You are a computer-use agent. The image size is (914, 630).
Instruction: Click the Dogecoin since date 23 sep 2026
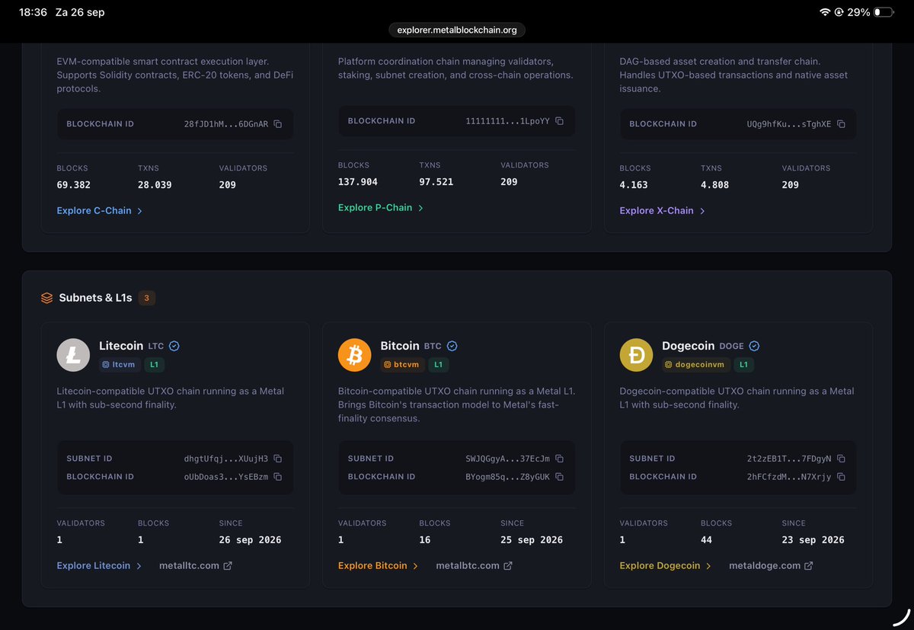pyautogui.click(x=813, y=540)
